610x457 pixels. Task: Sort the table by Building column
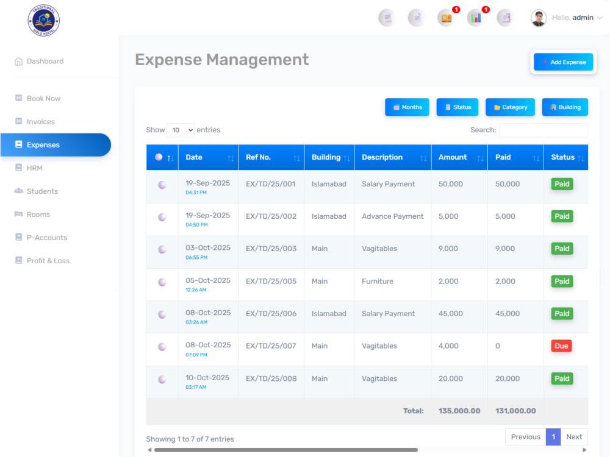[329, 157]
